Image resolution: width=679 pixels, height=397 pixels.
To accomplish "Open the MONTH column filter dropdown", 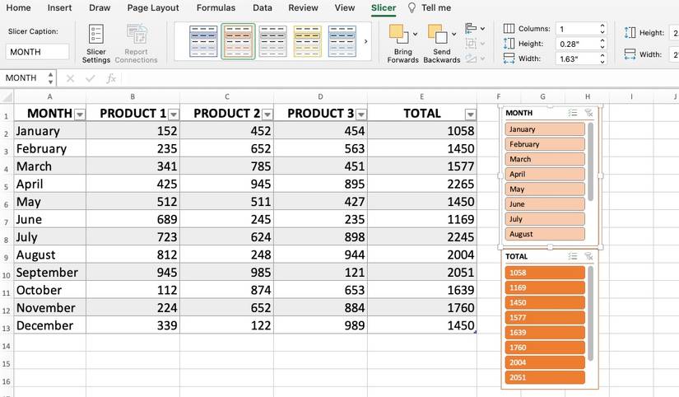I will [x=80, y=114].
